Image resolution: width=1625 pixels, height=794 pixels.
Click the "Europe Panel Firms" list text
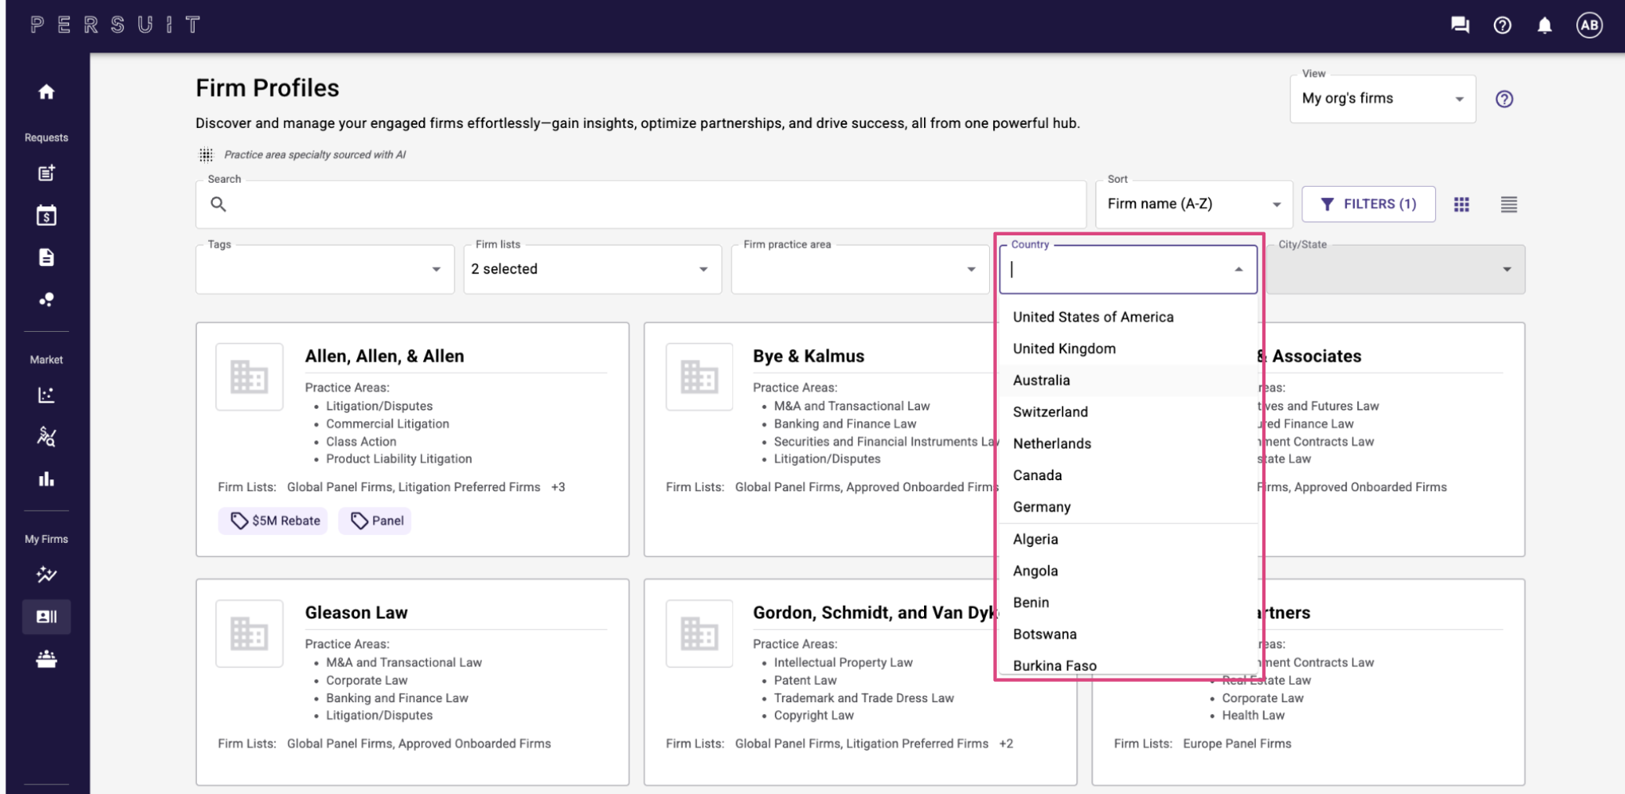pos(1237,744)
